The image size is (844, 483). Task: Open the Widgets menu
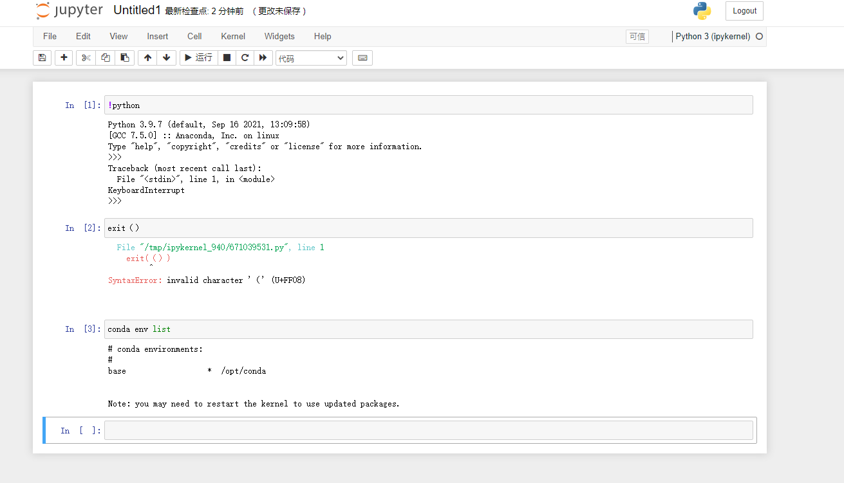coord(279,37)
